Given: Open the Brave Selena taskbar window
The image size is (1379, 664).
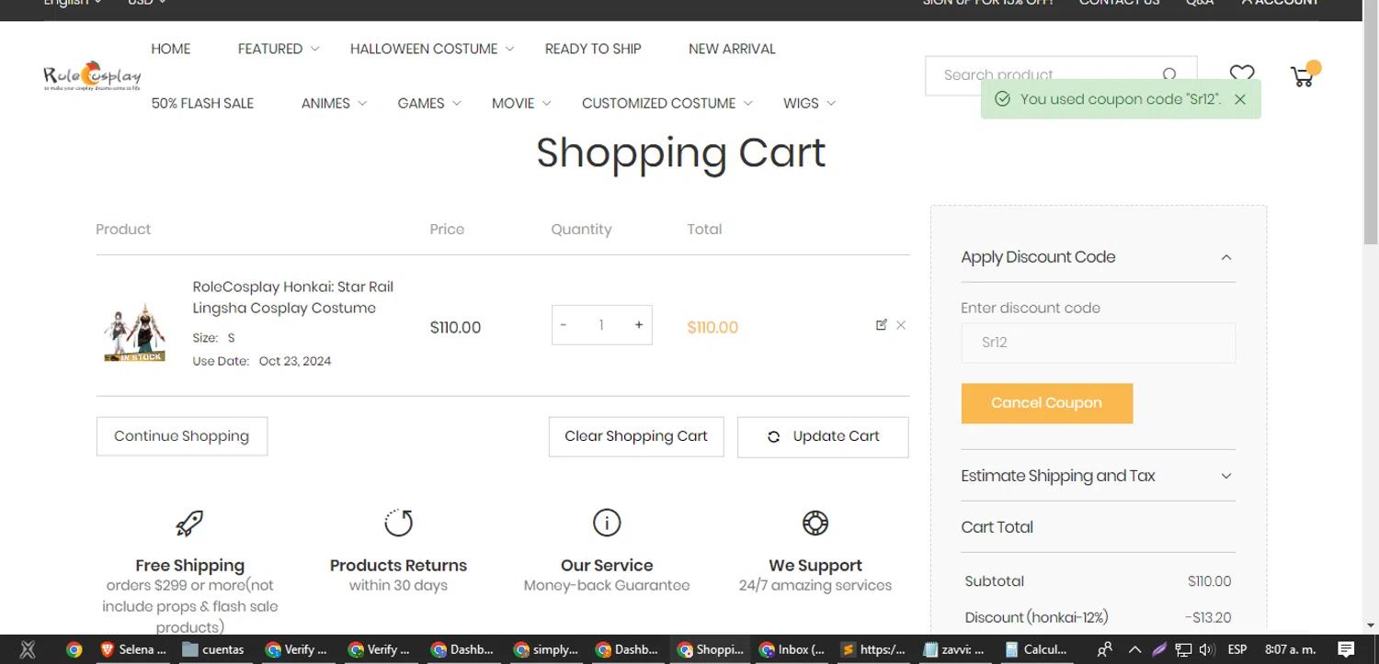Looking at the screenshot, I should tap(134, 649).
